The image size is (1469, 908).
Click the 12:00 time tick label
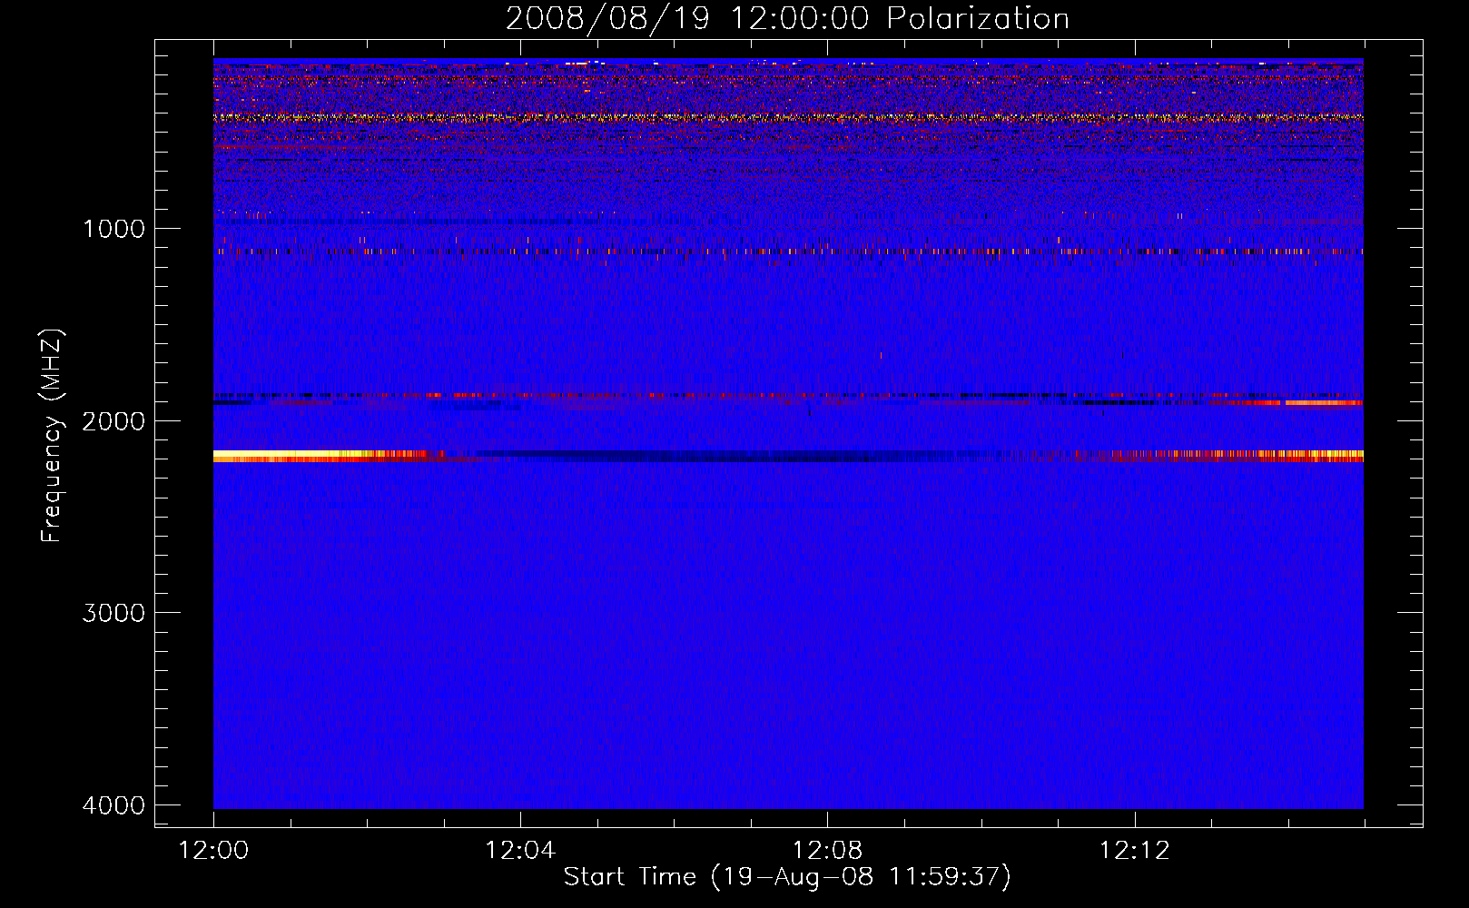point(213,851)
